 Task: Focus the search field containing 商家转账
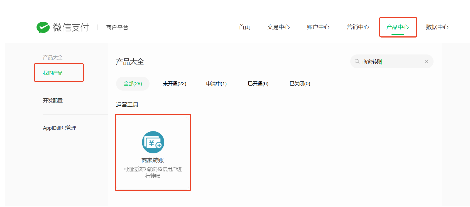tap(393, 61)
